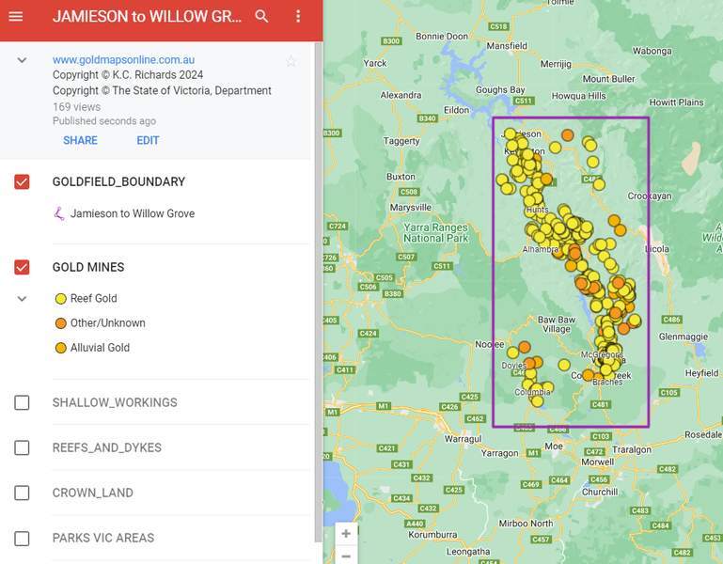Open the www.goldmapsonline.com.au link

(123, 60)
